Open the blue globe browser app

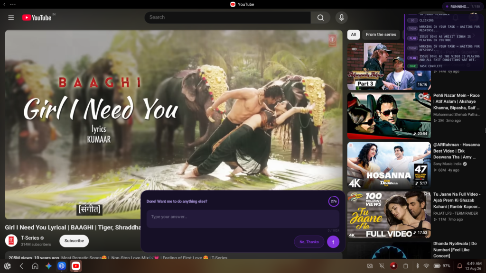pos(62,266)
